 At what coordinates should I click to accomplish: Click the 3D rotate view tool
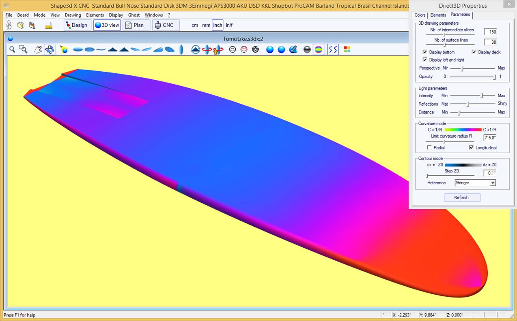tap(50, 49)
